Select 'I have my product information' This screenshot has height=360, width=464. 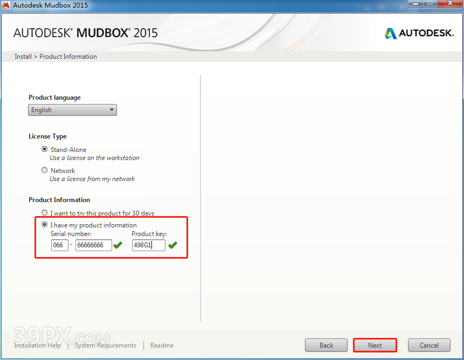45,225
